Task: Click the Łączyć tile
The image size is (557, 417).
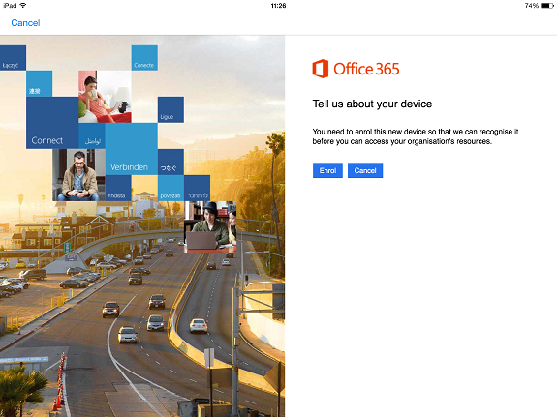Action: point(13,57)
